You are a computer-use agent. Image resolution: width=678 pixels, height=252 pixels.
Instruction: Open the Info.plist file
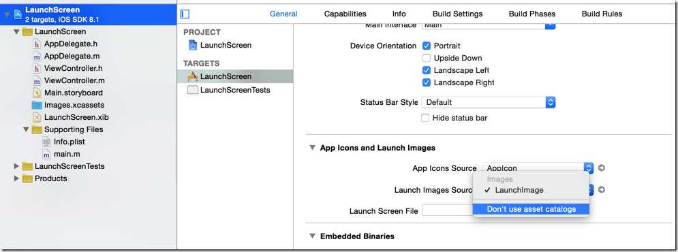64,142
